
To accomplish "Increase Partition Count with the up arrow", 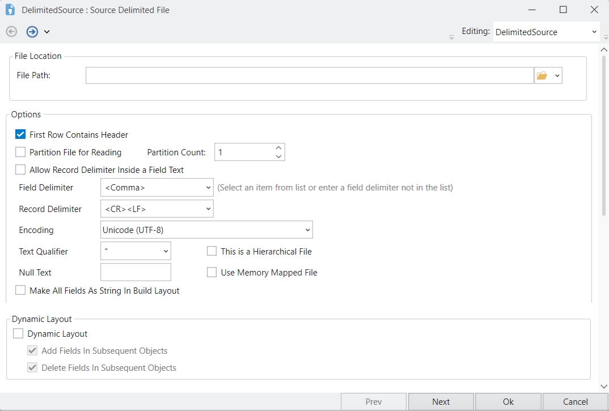I will [x=278, y=147].
